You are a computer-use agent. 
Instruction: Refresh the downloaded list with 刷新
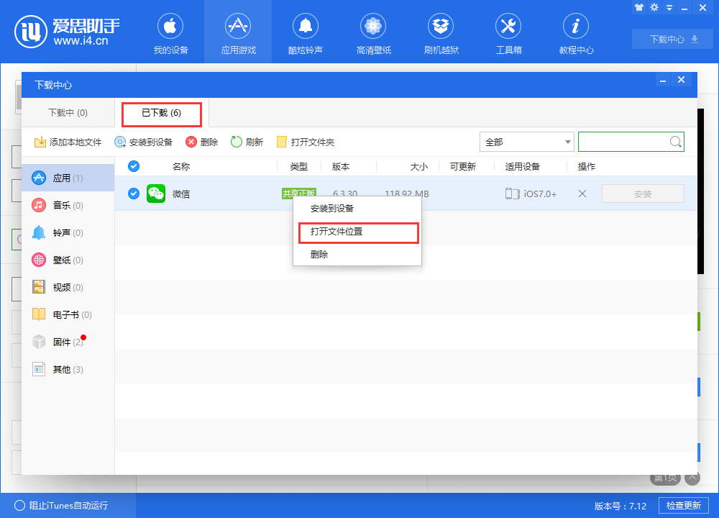tap(247, 142)
